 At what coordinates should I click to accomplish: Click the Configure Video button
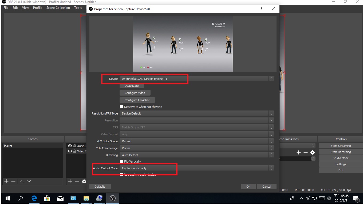[x=135, y=93]
